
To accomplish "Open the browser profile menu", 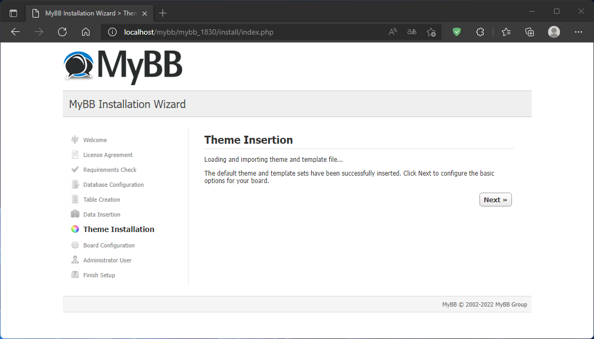I will point(554,32).
